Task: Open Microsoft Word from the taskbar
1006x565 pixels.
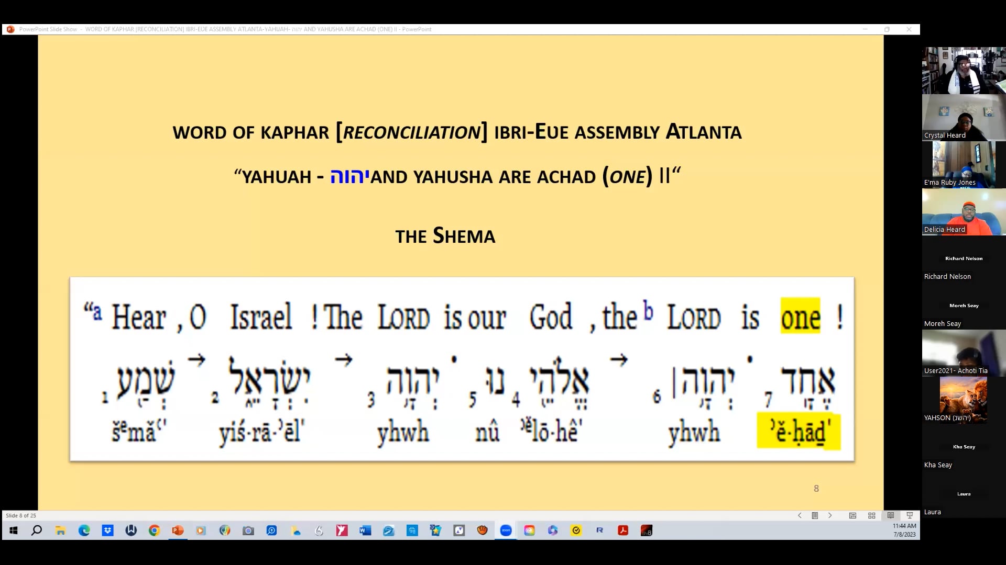Action: click(x=366, y=531)
